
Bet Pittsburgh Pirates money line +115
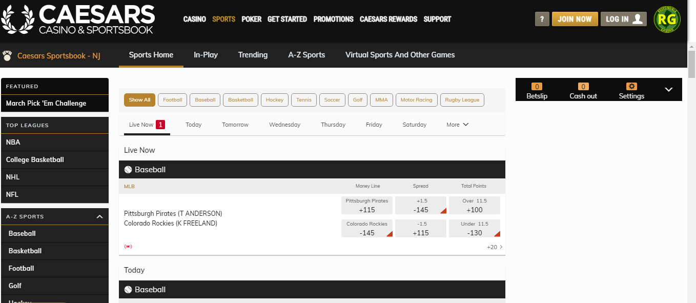pyautogui.click(x=367, y=206)
